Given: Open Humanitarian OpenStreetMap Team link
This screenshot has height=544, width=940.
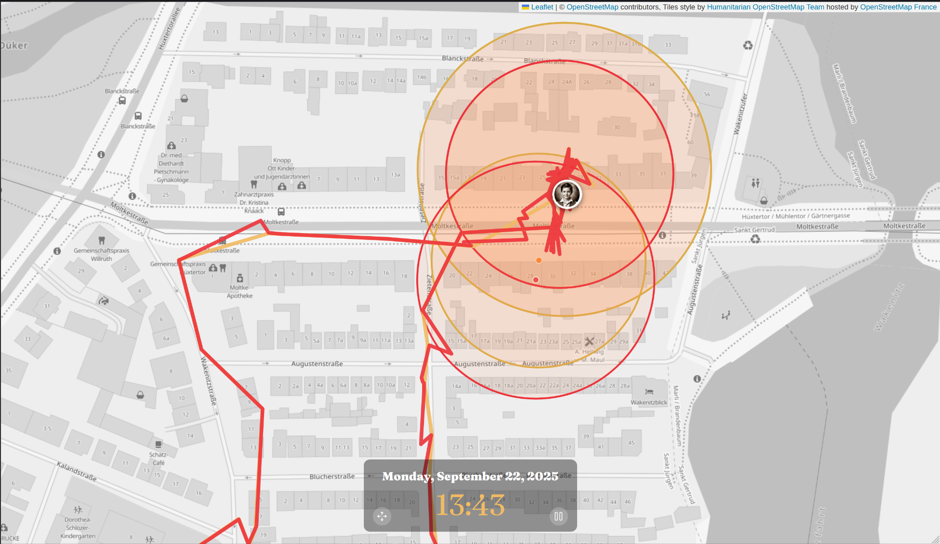Looking at the screenshot, I should tap(765, 7).
